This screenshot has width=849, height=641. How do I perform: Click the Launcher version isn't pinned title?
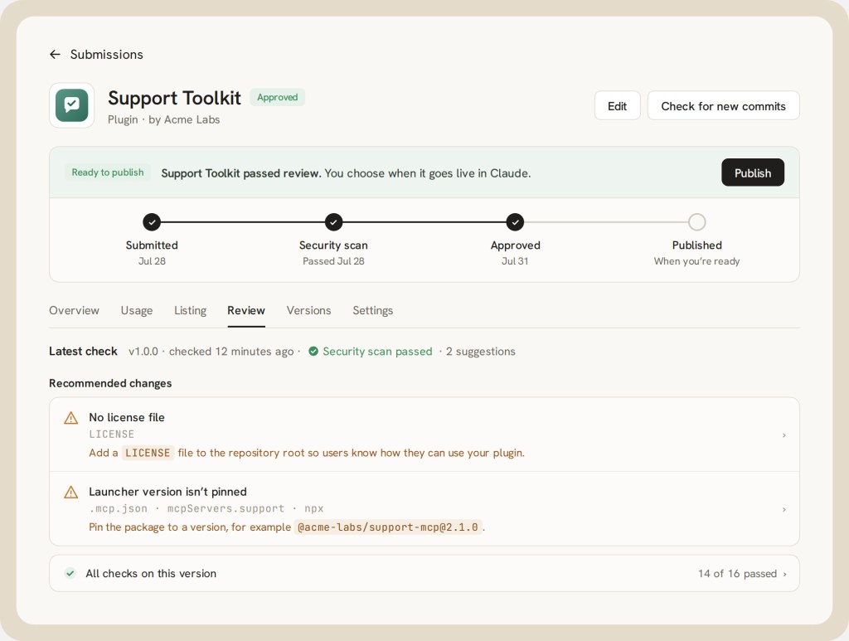[x=167, y=492]
